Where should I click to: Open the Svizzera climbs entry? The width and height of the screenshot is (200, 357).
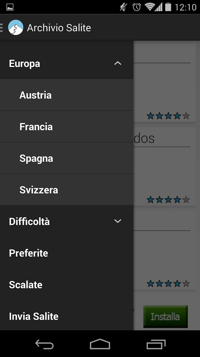pos(67,190)
